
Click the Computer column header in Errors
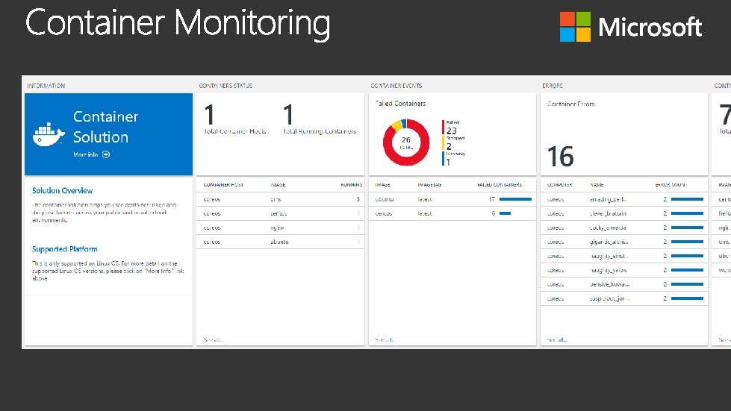coord(559,185)
